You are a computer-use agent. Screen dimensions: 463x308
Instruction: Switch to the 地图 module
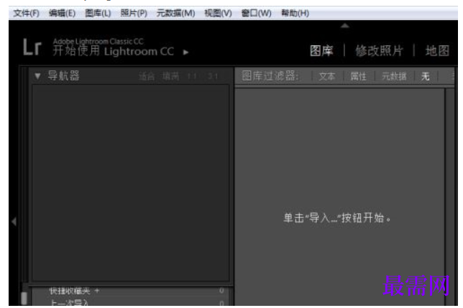[437, 51]
